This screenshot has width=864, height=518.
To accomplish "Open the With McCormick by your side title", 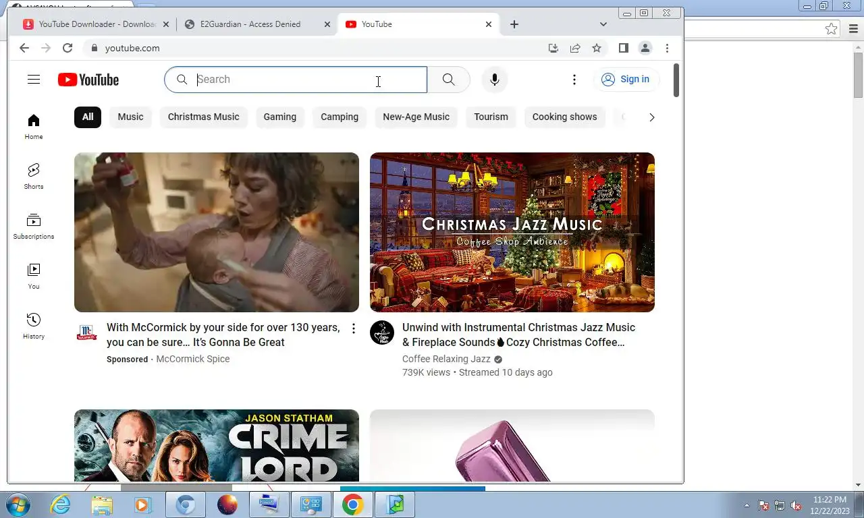I will [x=223, y=335].
